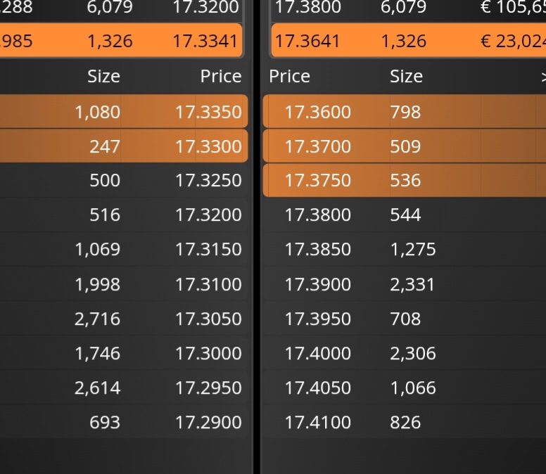This screenshot has height=474, width=546.
Task: Select bid level at 17.3000
Action: [208, 353]
